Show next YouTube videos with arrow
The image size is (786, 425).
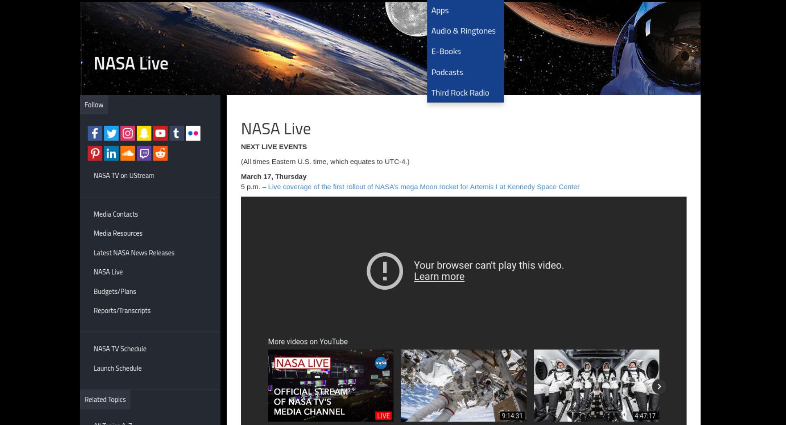coord(659,386)
